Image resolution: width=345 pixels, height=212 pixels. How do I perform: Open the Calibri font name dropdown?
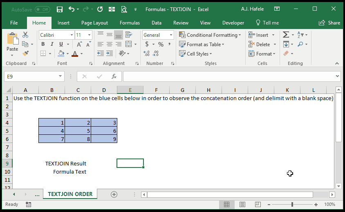coord(72,35)
